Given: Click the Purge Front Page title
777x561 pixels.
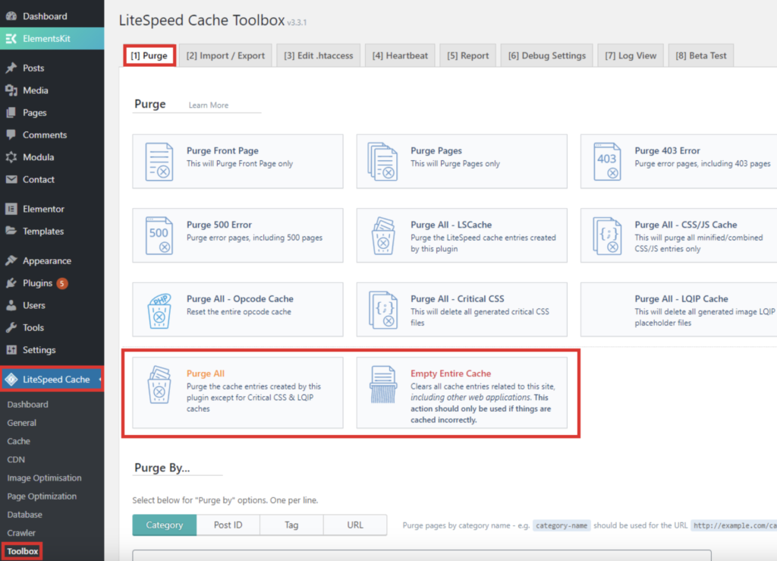Looking at the screenshot, I should pos(222,150).
